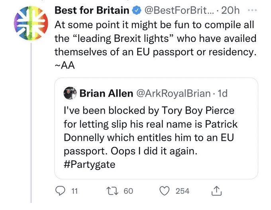Like the tweet with the heart icon
The height and width of the screenshot is (210, 271).
[165, 191]
